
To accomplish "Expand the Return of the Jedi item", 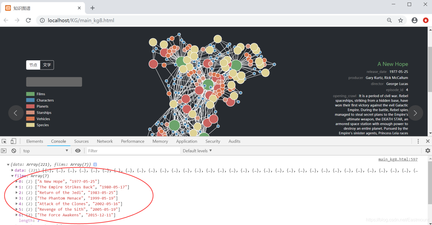I will tap(17, 193).
